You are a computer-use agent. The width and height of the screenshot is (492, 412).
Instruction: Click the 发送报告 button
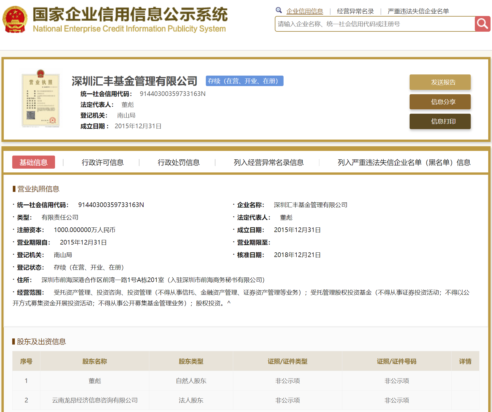point(440,82)
